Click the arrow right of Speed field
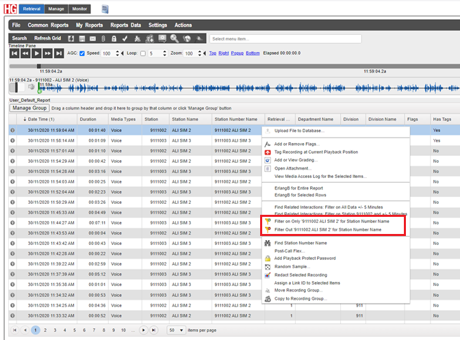 123,53
